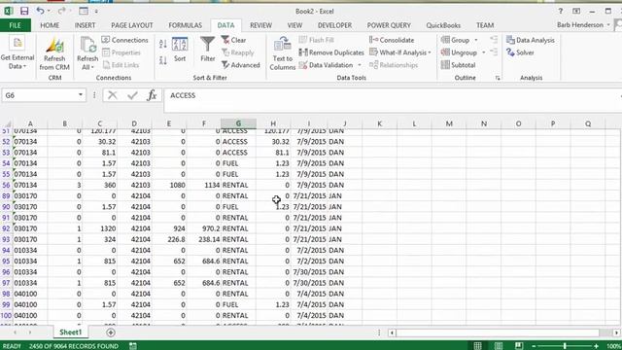Open the Sort dialog
This screenshot has height=350, width=622.
tap(180, 51)
